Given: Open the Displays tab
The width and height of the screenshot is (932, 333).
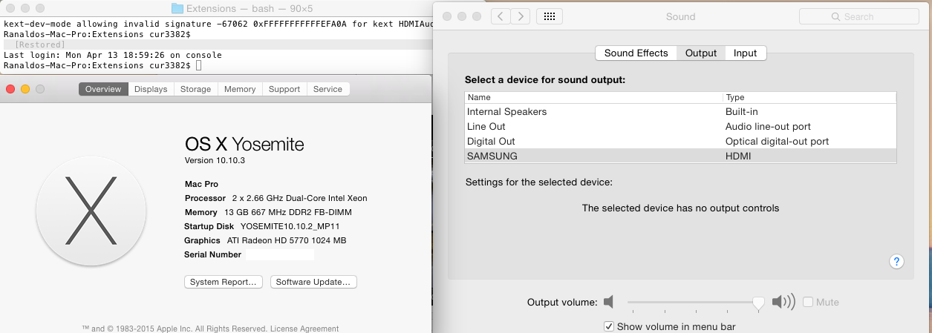Looking at the screenshot, I should (x=151, y=89).
